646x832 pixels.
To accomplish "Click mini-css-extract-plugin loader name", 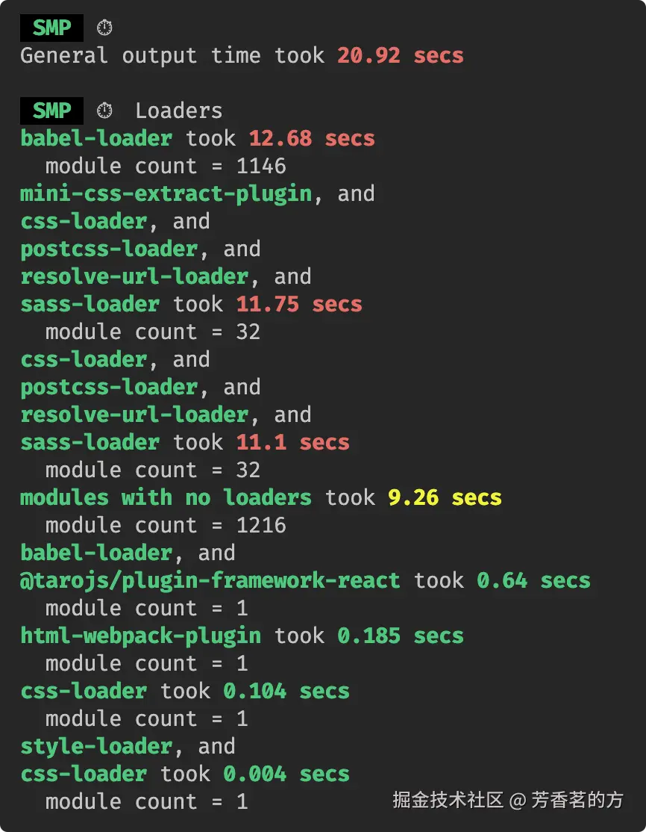I will [x=166, y=193].
